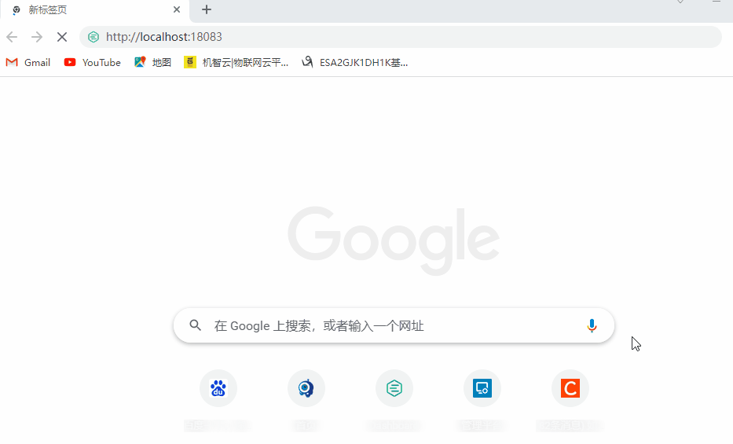
Task: Click the site info icon in address bar
Action: tap(93, 37)
